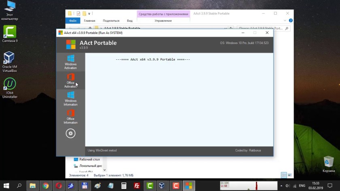Open Файл tab in Explorer
The height and width of the screenshot is (191, 340).
pyautogui.click(x=72, y=21)
